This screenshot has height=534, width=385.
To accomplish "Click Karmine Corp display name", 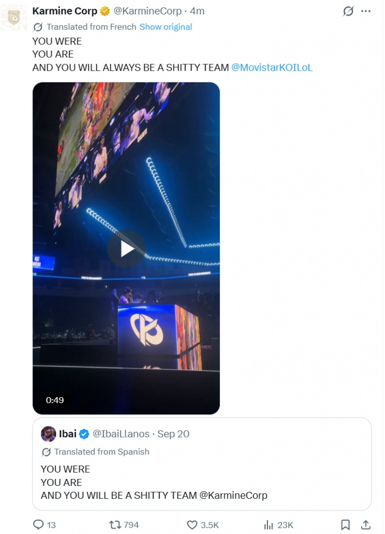I will [65, 11].
